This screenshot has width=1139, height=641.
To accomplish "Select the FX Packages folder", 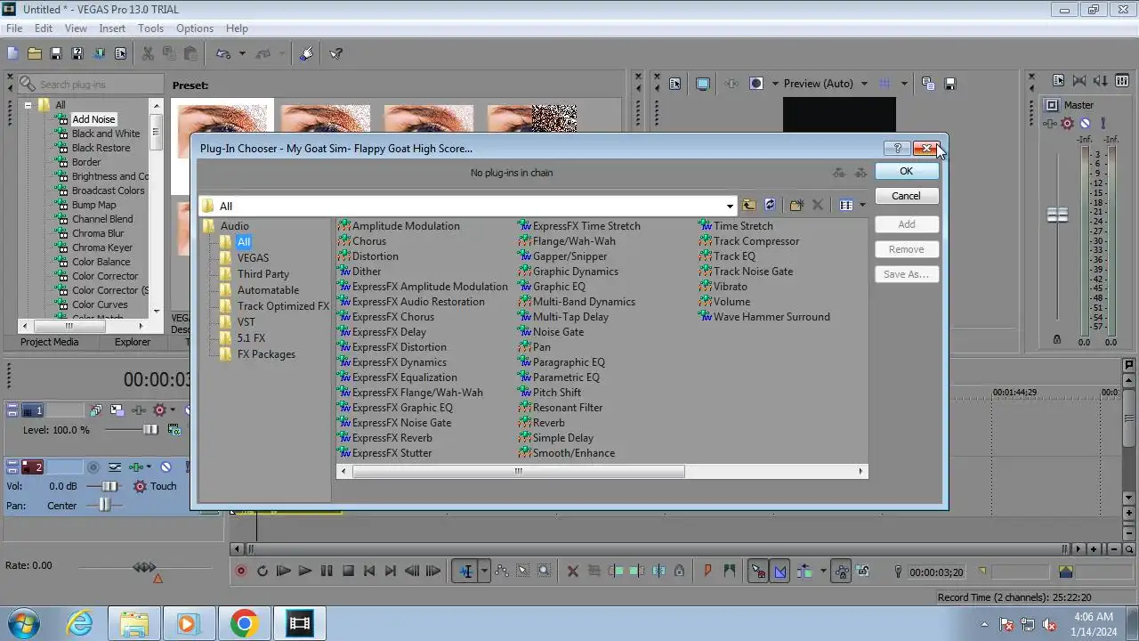I will tap(266, 354).
